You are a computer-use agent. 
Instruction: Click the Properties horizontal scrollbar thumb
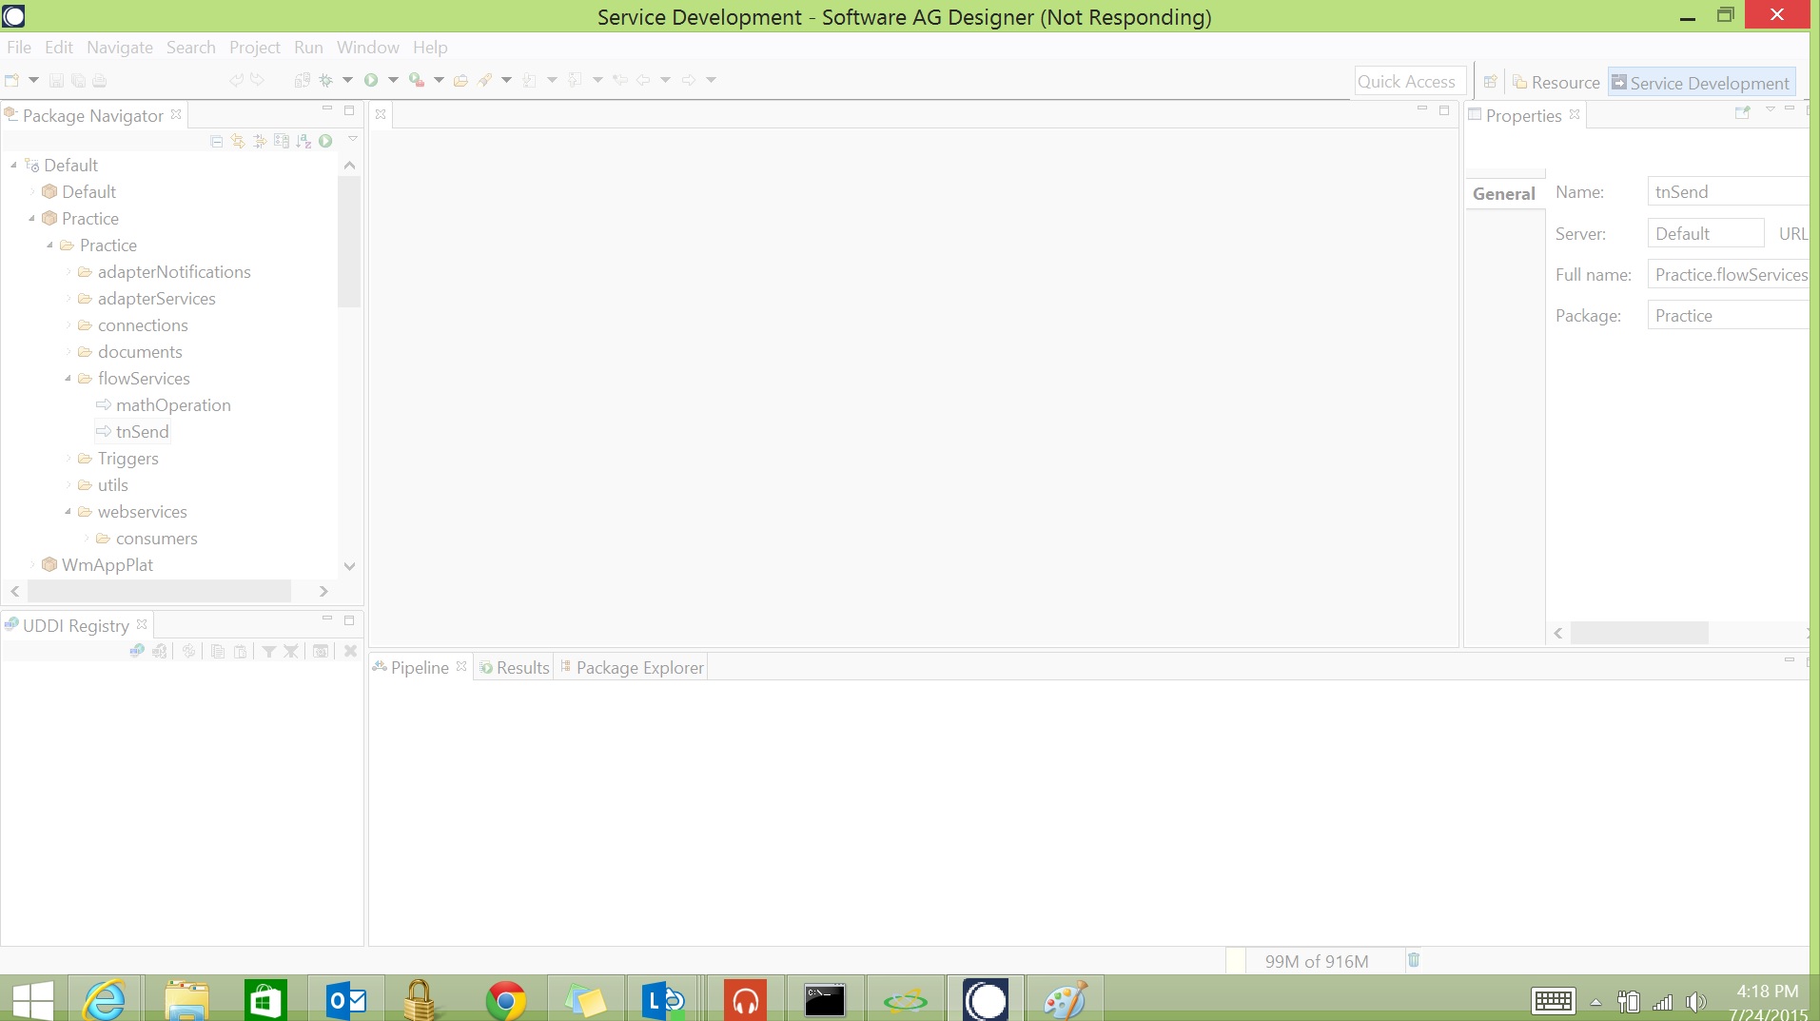click(1638, 633)
